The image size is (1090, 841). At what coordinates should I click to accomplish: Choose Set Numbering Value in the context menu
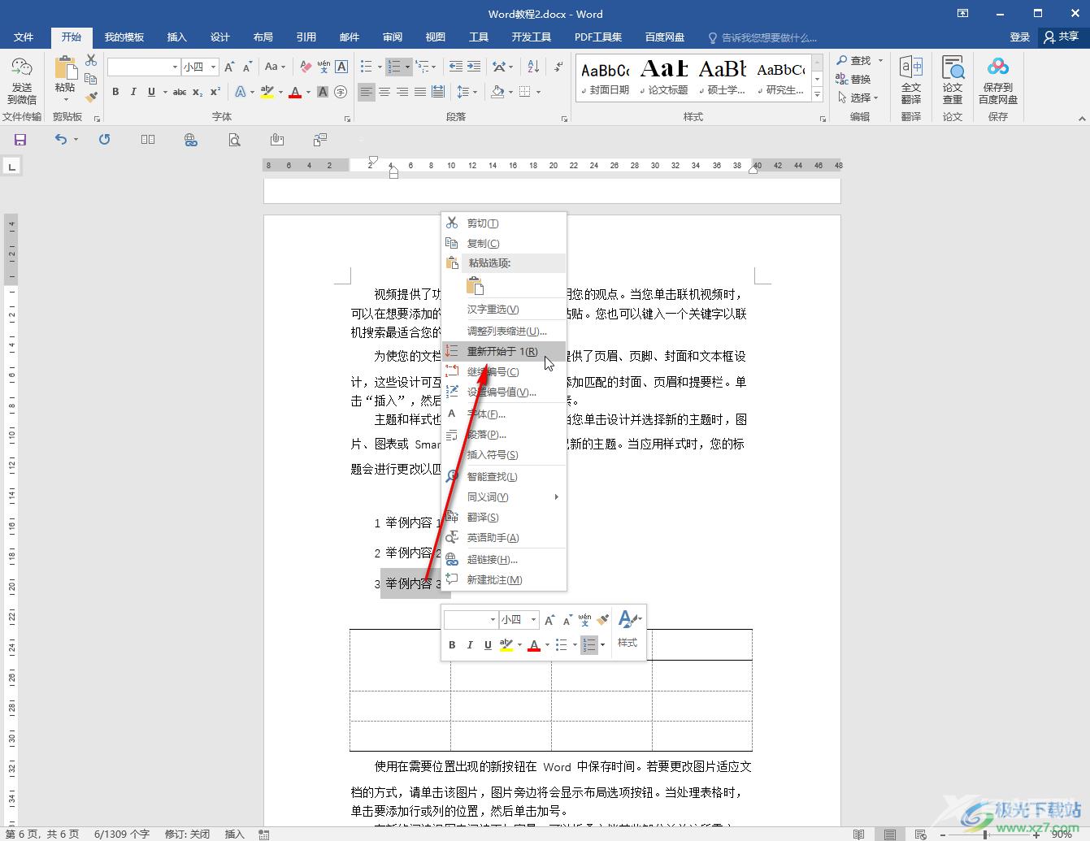click(504, 392)
